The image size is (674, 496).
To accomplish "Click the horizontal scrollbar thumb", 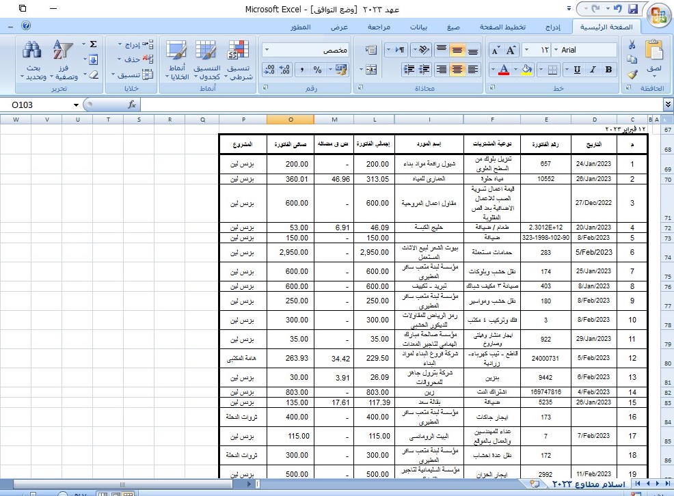I will coord(122,484).
